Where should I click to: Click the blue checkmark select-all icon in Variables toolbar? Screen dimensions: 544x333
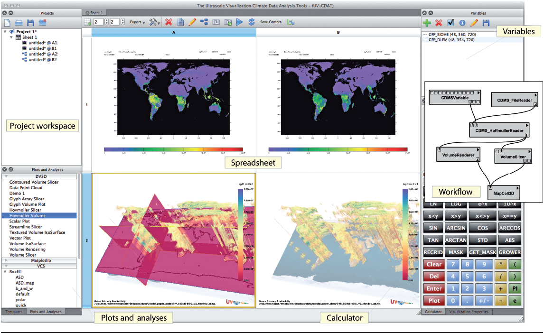tap(450, 22)
